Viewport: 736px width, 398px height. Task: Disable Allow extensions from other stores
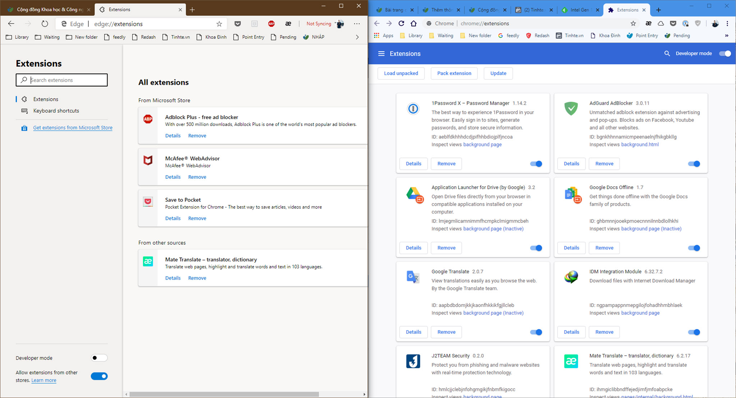coord(99,376)
